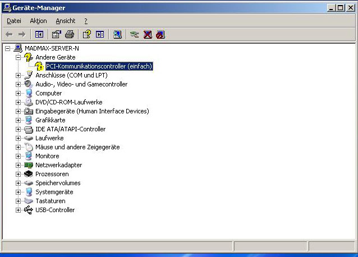
Task: Scan for hardware changes toolbar icon
Action: pyautogui.click(x=117, y=34)
